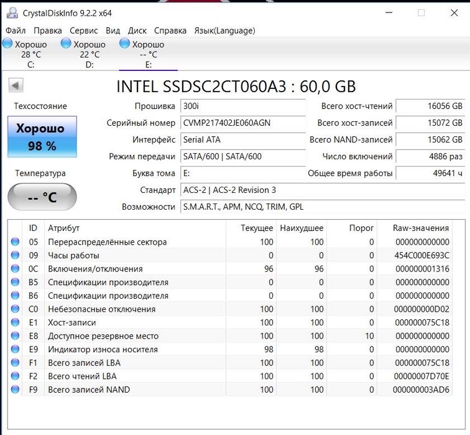This screenshot has width=470, height=435.
Task: Open the Сервис menu
Action: click(x=84, y=30)
